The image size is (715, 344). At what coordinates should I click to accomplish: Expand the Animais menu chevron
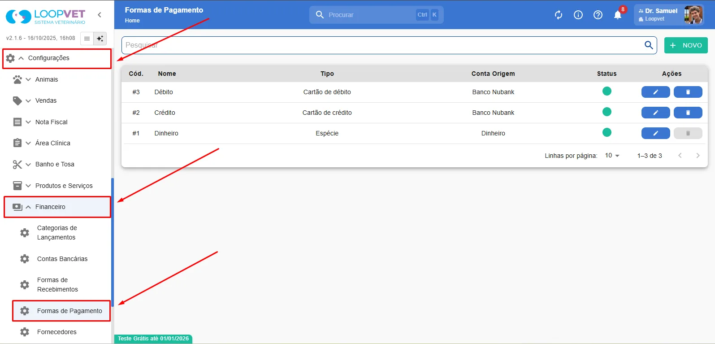(x=28, y=79)
